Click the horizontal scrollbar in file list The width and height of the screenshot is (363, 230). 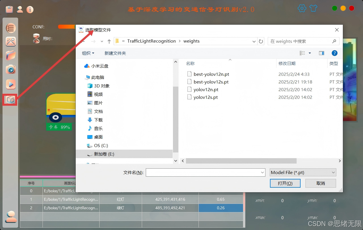pyautogui.click(x=241, y=161)
